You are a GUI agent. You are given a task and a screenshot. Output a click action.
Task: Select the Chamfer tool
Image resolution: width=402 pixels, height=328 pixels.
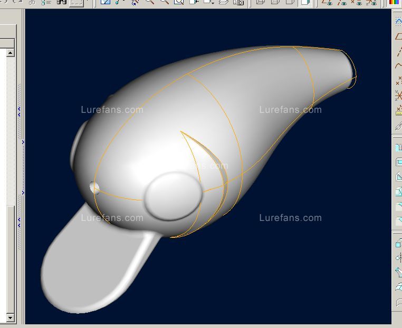pos(399,220)
